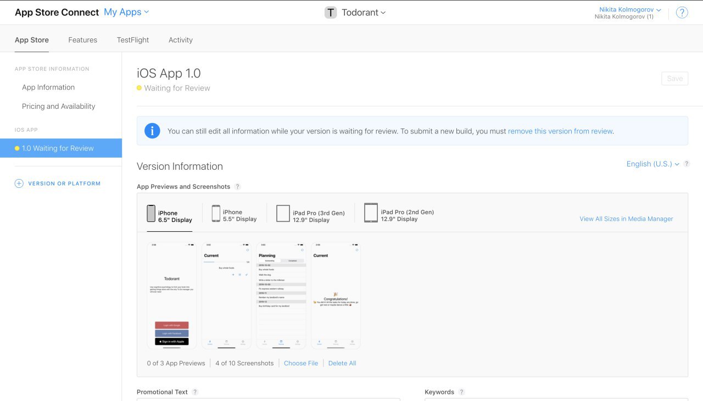This screenshot has width=703, height=401.
Task: Click the yellow Waiting for Review status dot
Action: pos(139,88)
